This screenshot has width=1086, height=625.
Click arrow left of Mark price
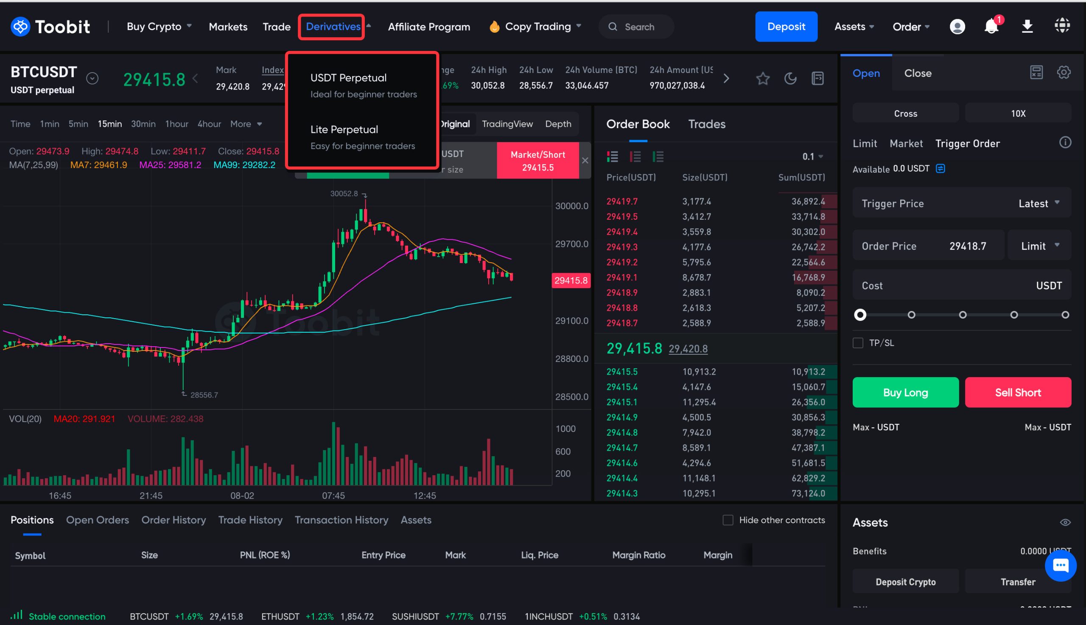coord(195,78)
